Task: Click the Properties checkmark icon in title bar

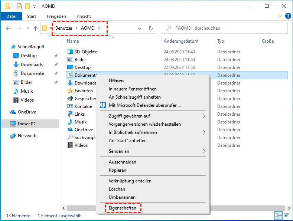Action: tap(19, 6)
